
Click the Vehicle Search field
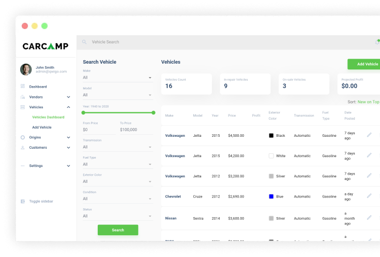click(x=105, y=42)
